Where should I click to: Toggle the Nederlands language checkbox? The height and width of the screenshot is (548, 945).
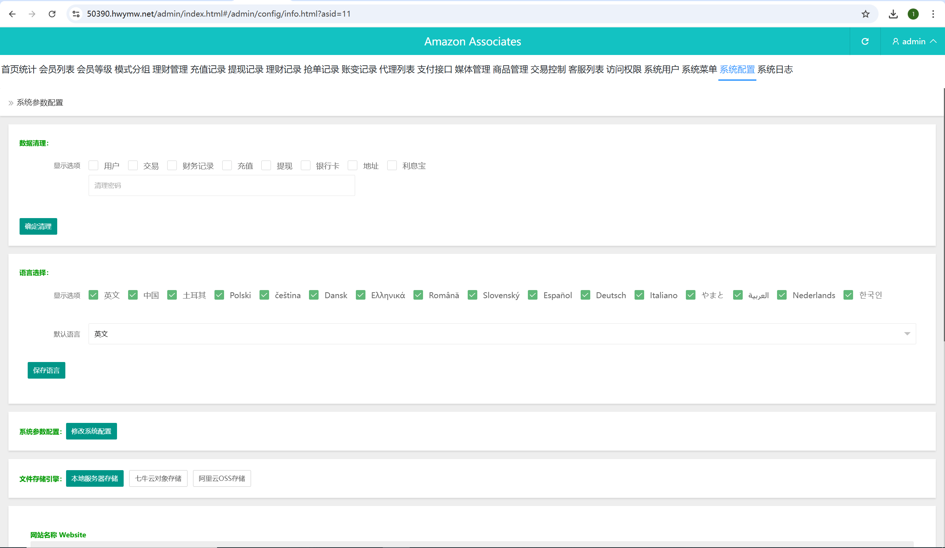click(x=782, y=295)
